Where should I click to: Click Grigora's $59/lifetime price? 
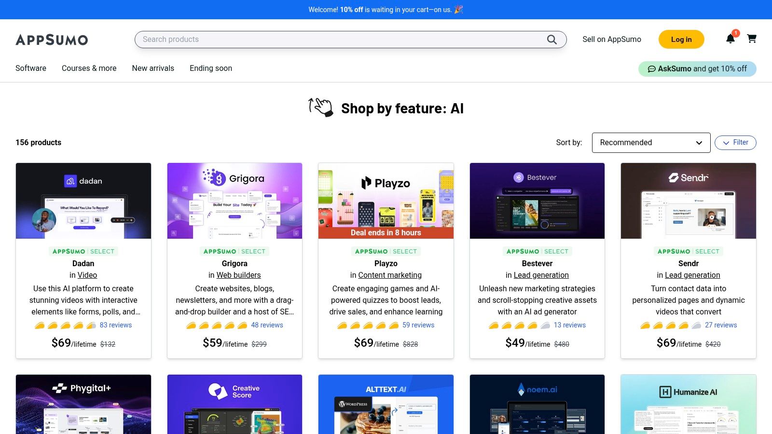(x=225, y=343)
